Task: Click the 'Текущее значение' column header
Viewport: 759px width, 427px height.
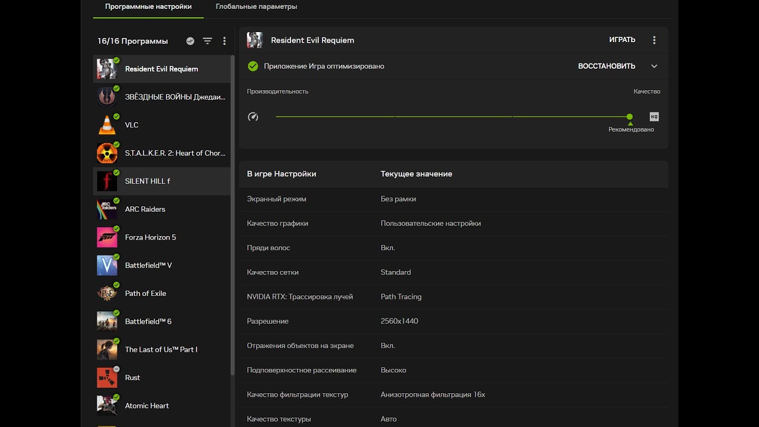Action: 416,174
